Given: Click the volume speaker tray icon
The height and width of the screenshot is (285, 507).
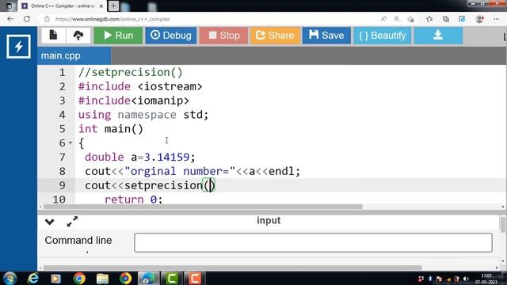Looking at the screenshot, I should pos(466,279).
